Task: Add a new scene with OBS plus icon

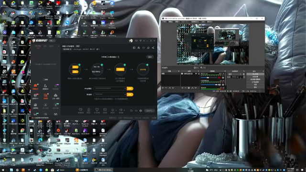Action: click(163, 88)
